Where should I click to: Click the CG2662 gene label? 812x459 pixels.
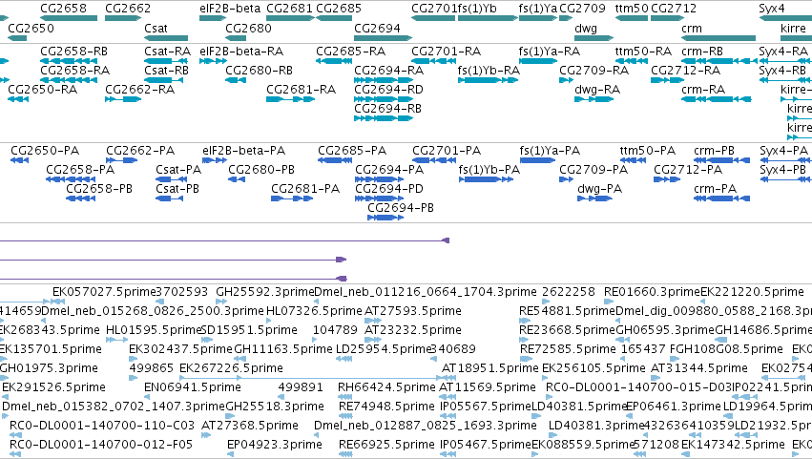128,9
